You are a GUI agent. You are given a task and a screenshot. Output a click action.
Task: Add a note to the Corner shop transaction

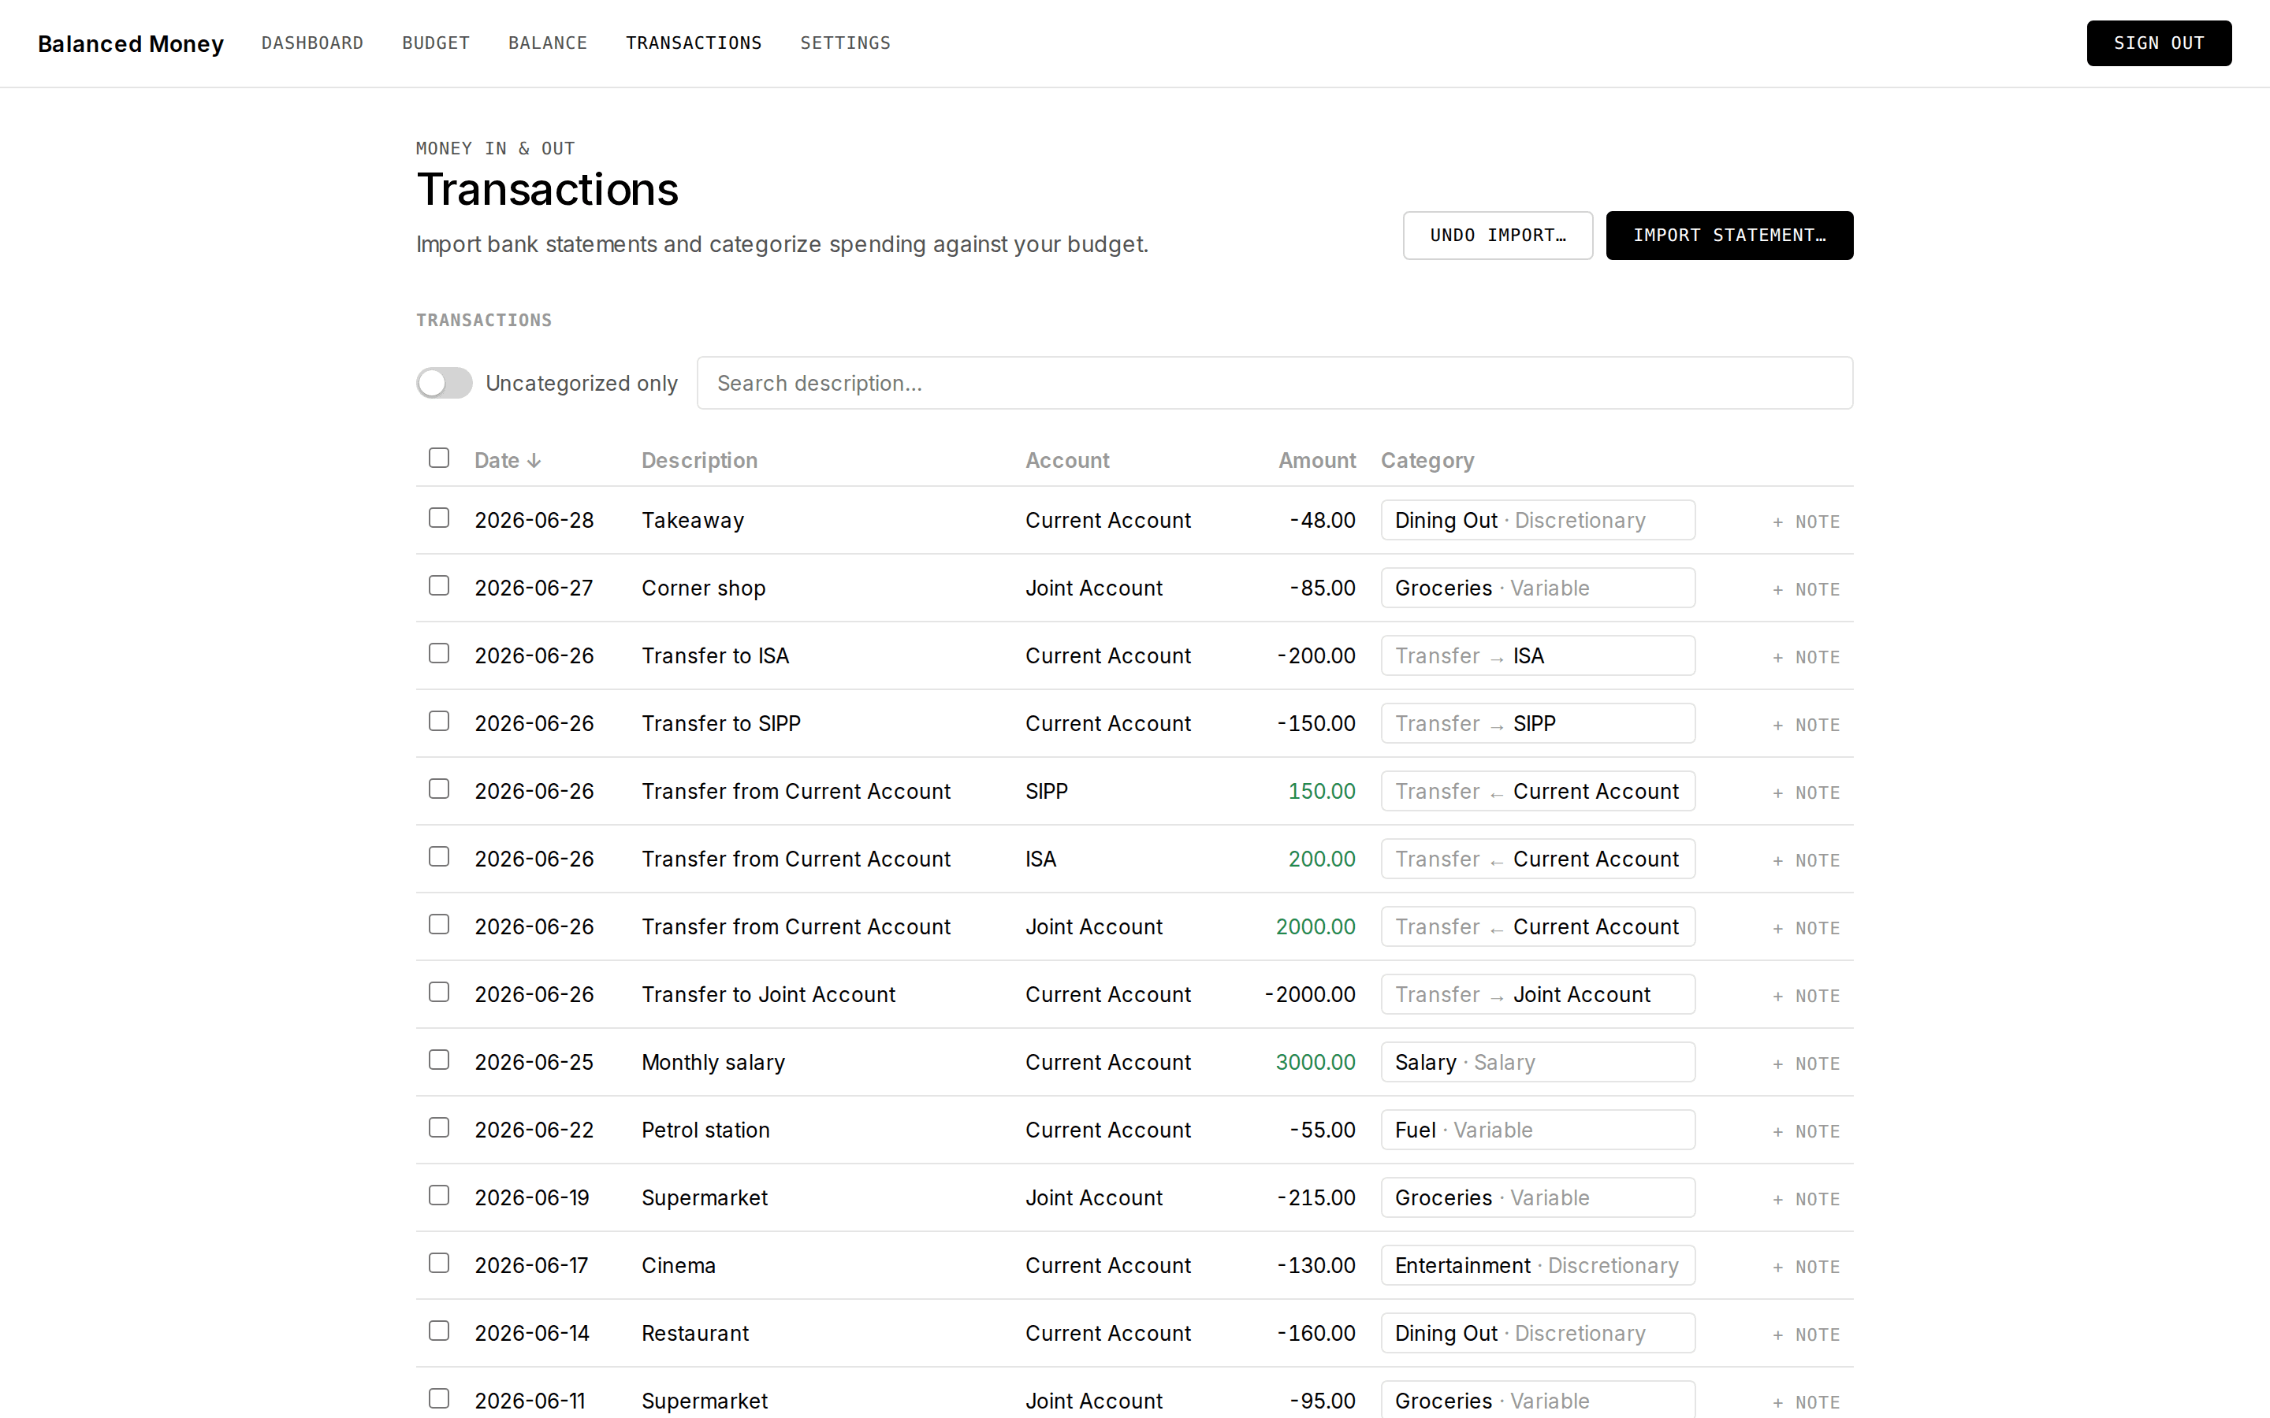1806,589
